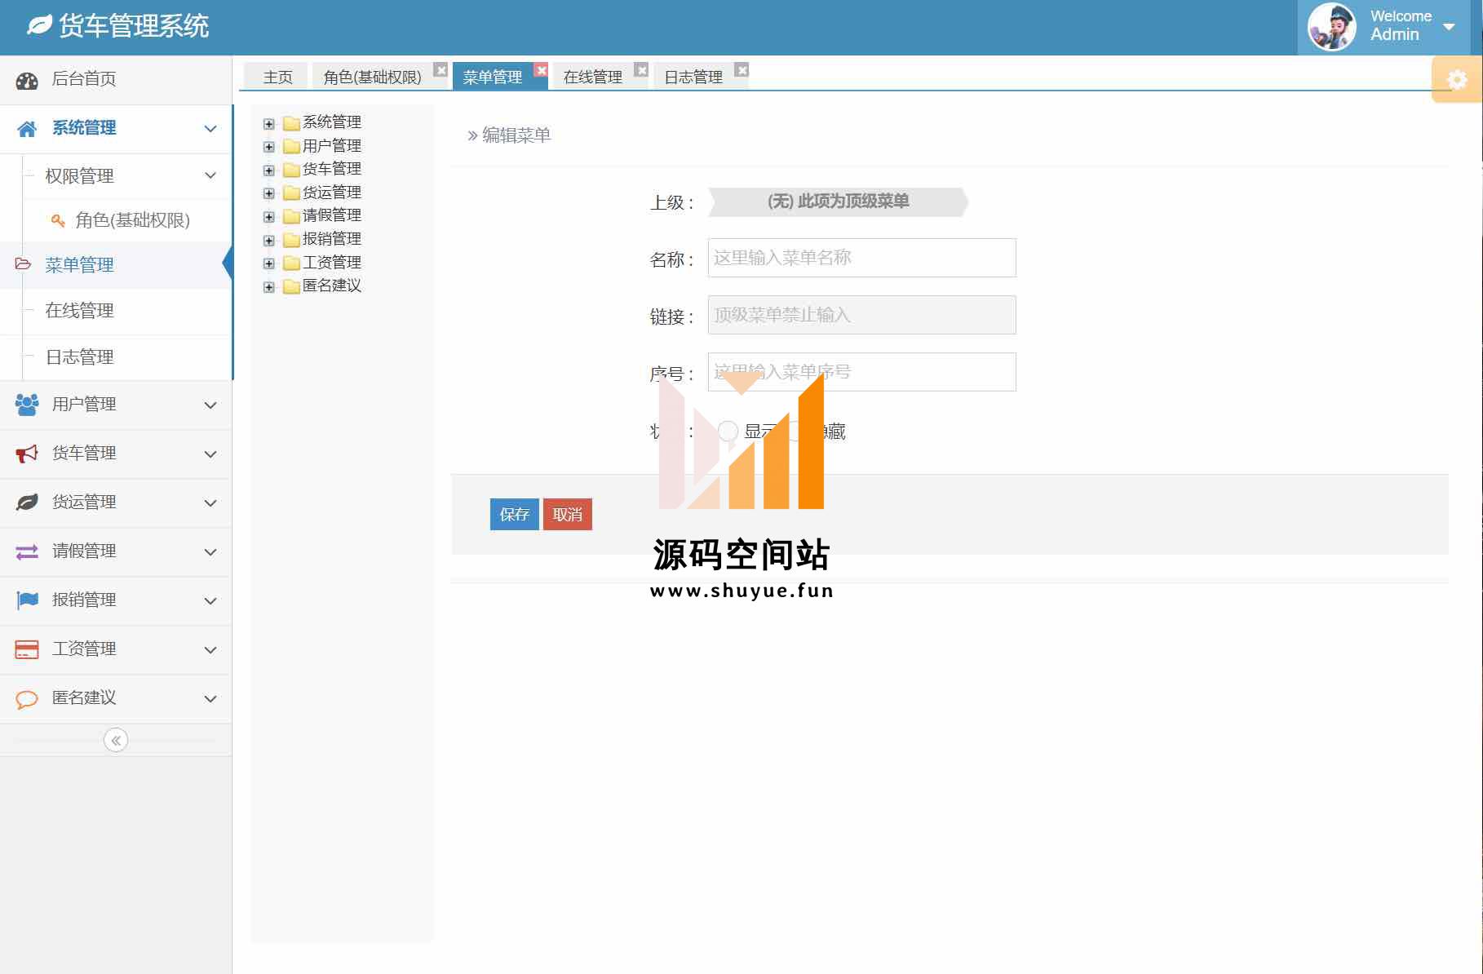Click the flag icon beside 报销管理
The height and width of the screenshot is (974, 1483).
tap(27, 600)
